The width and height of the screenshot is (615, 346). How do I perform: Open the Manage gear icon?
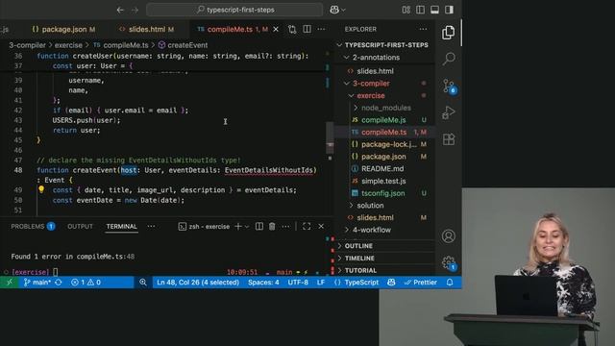449,262
